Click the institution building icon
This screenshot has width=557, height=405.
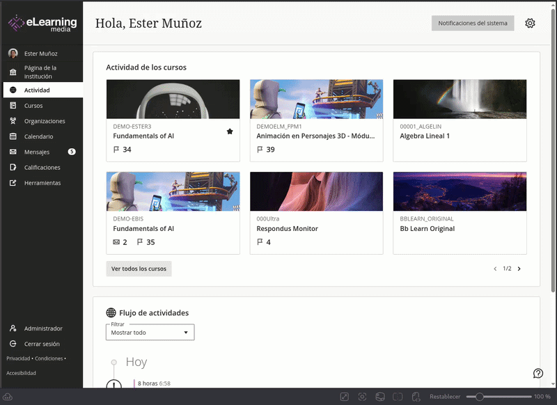click(13, 72)
